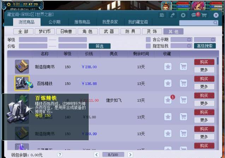Open the 助 help icon in title bar
This screenshot has width=225, height=158.
click(162, 15)
